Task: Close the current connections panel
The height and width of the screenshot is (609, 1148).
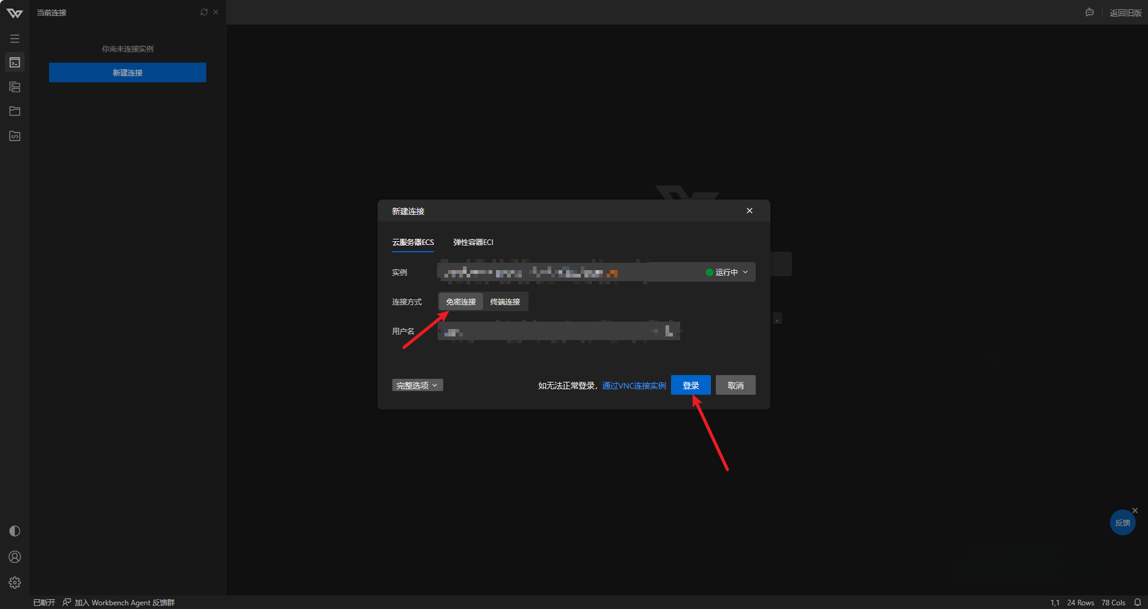Action: (x=216, y=12)
